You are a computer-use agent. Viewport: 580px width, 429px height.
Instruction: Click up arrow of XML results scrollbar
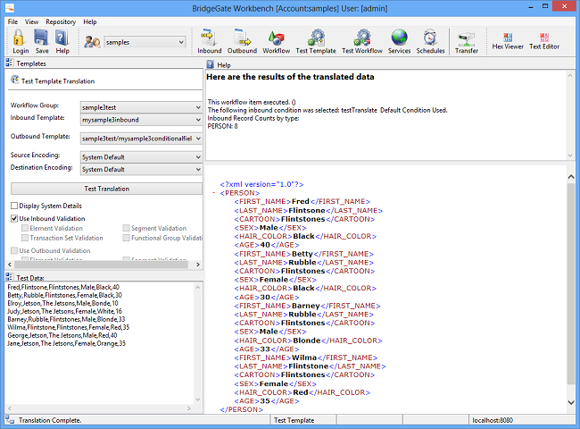click(571, 177)
